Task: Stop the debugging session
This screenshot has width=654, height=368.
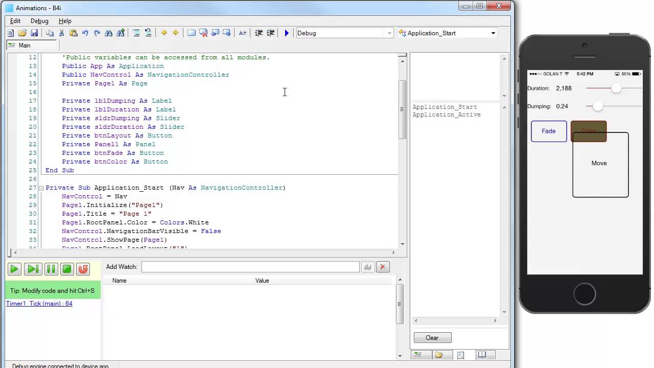Action: point(66,268)
